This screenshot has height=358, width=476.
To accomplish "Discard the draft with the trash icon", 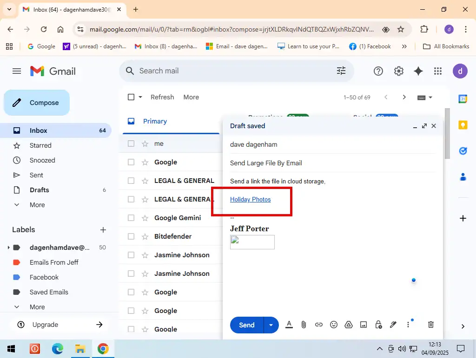I will point(430,325).
